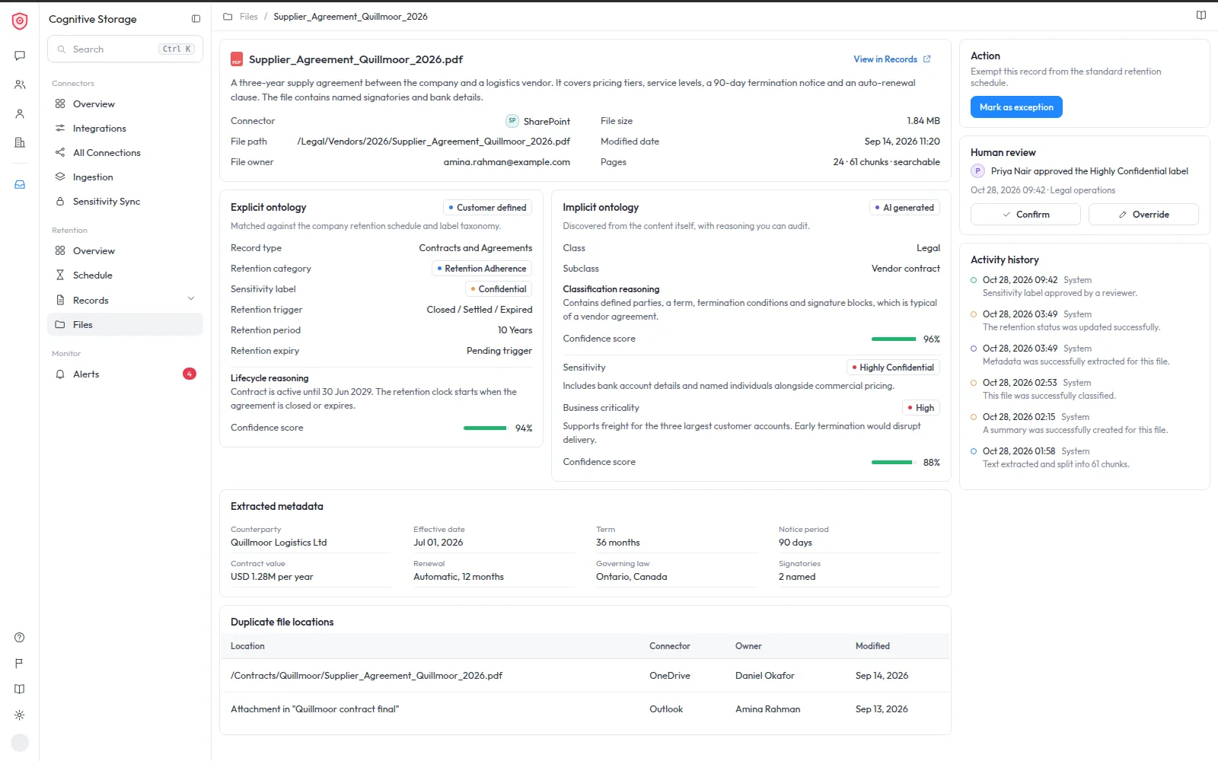This screenshot has width=1218, height=761.
Task: Click the Highly Confidential sensitivity tag
Action: coord(893,368)
